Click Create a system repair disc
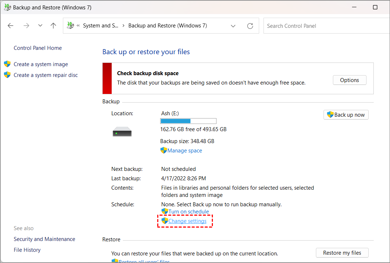 coord(46,75)
